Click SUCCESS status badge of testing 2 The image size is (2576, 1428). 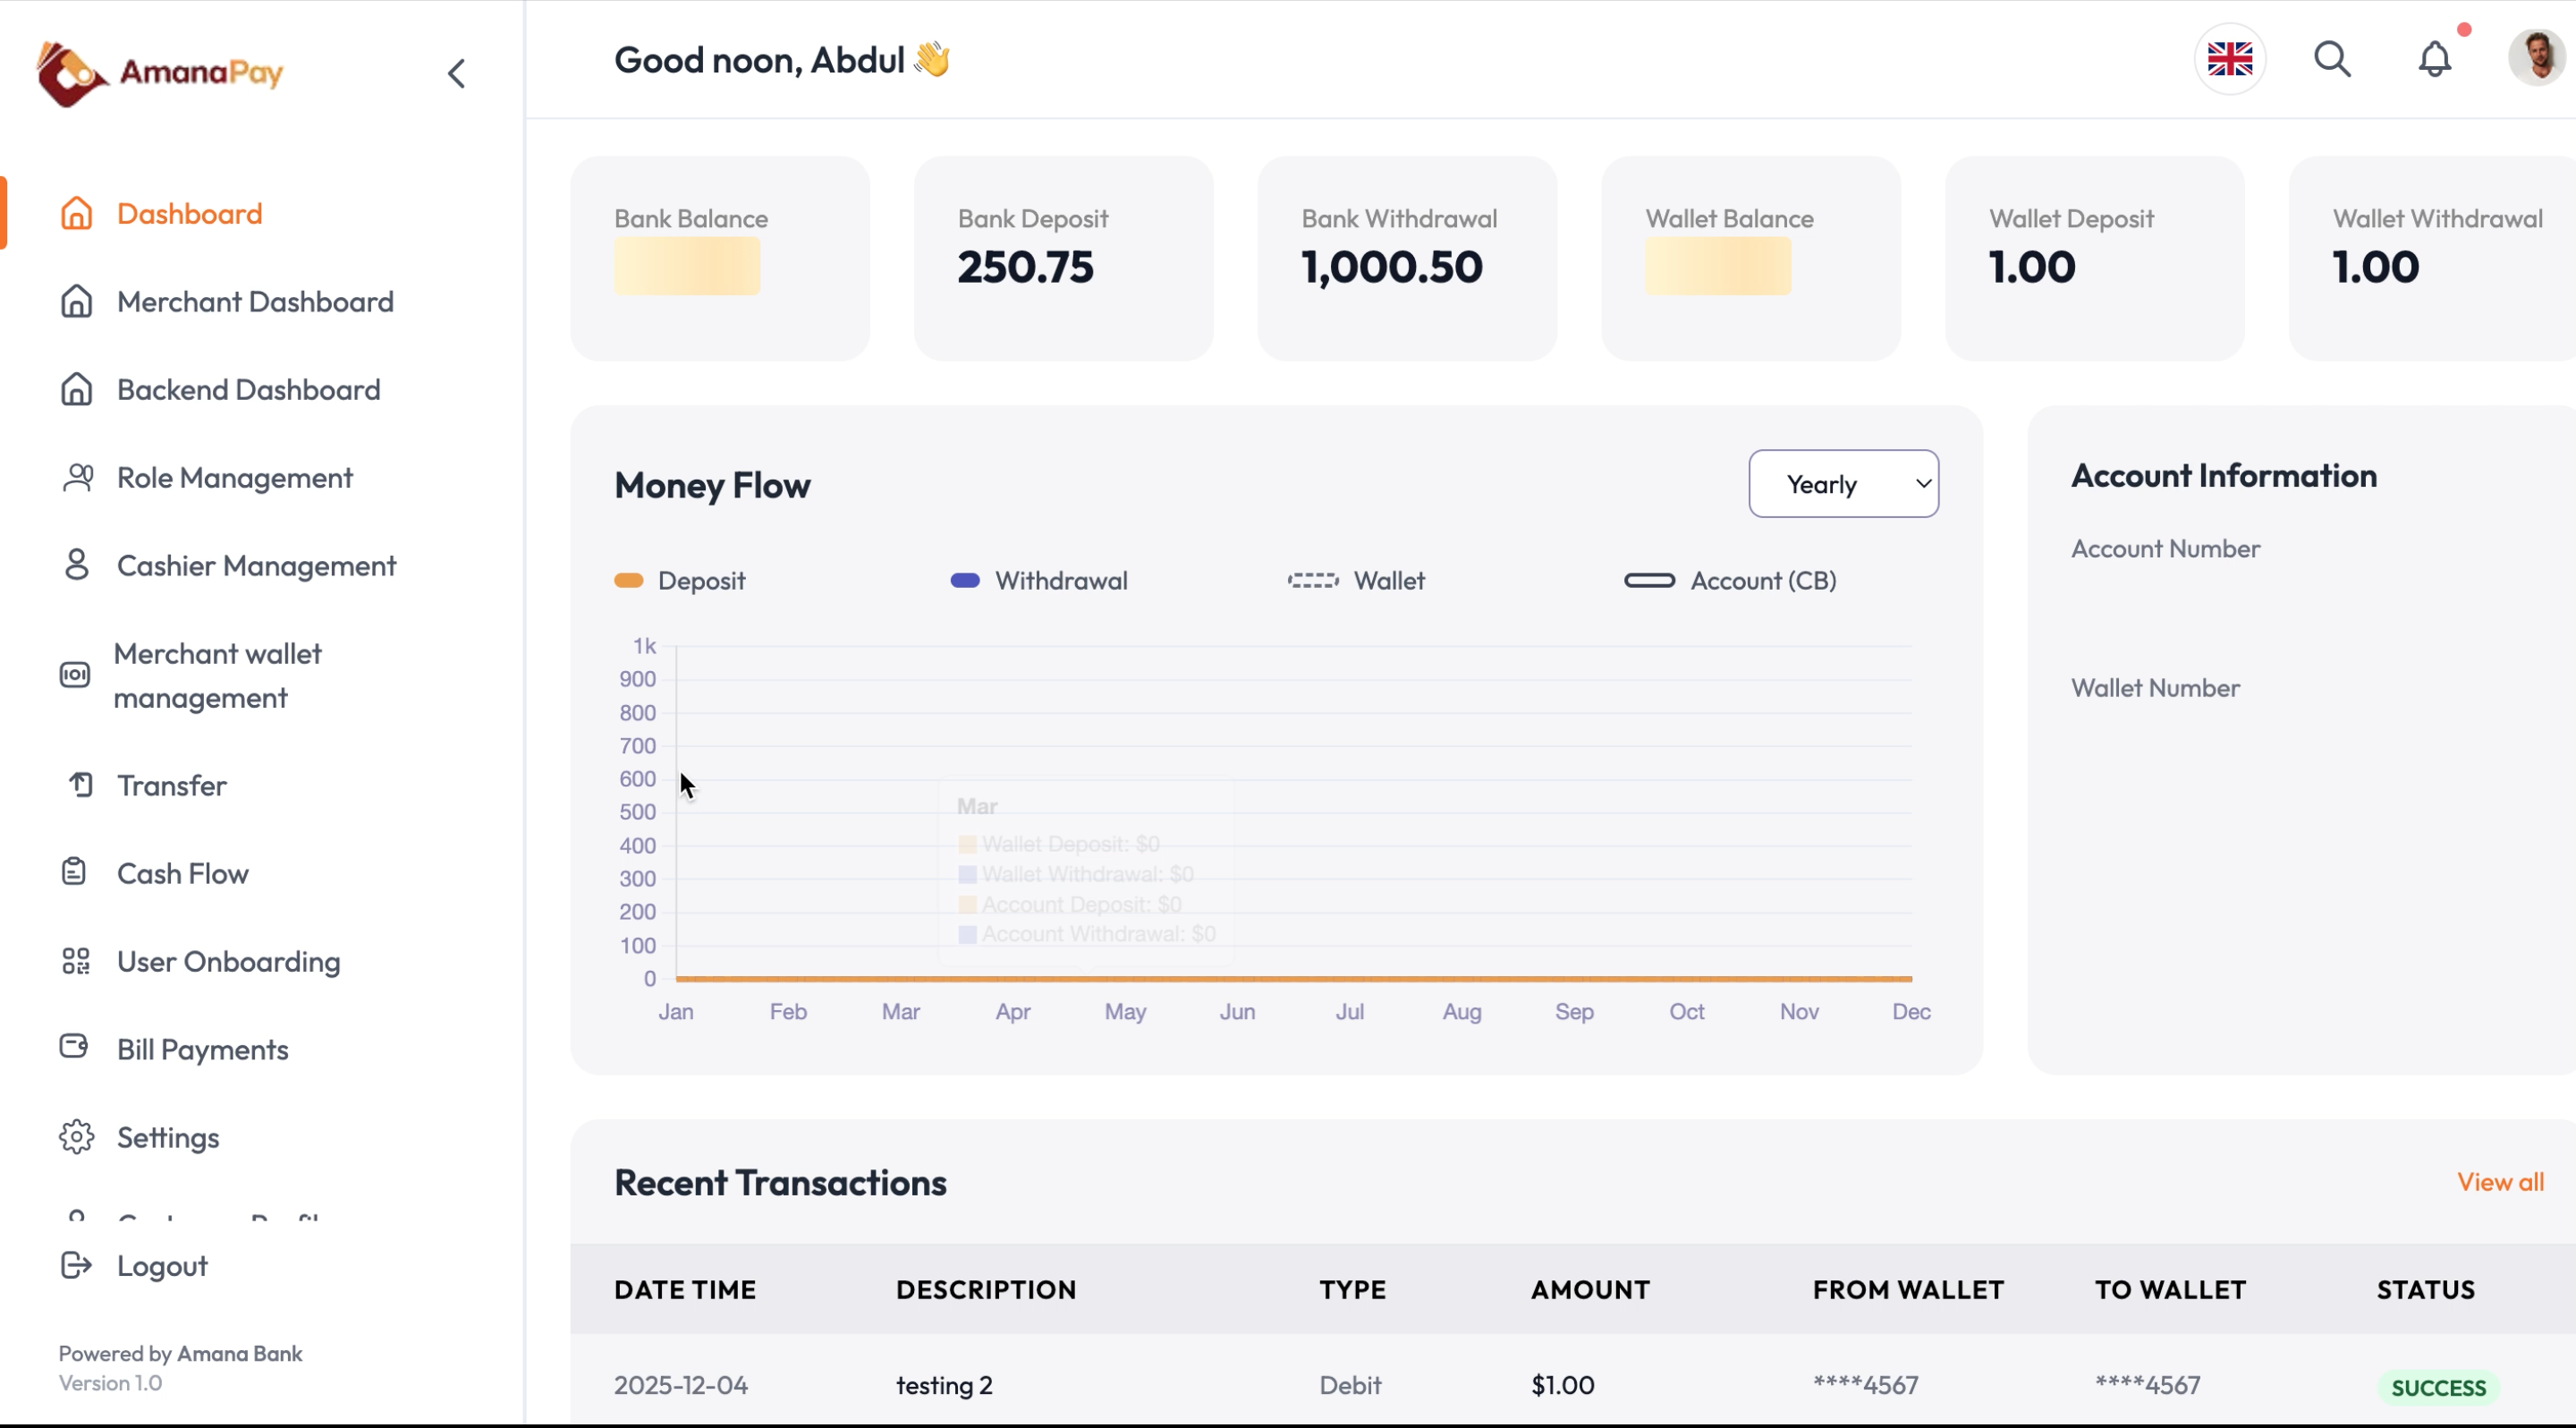tap(2438, 1387)
